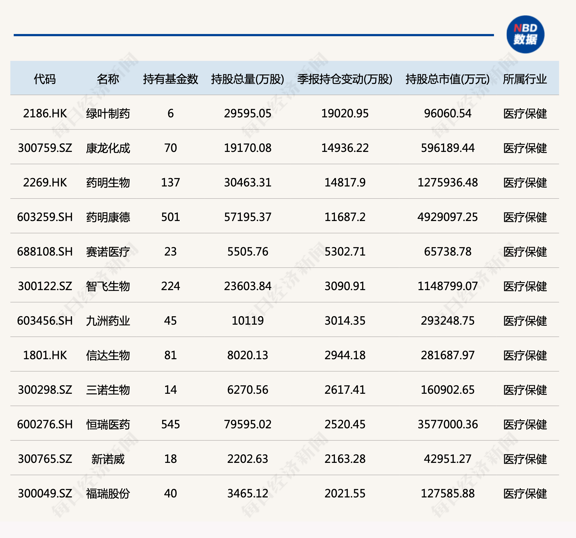Click 九洲药业 holding total 10119
Image resolution: width=576 pixels, height=538 pixels.
click(247, 321)
